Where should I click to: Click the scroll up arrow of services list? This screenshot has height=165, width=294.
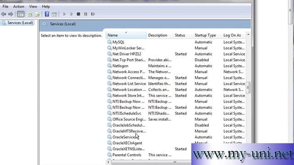point(248,34)
